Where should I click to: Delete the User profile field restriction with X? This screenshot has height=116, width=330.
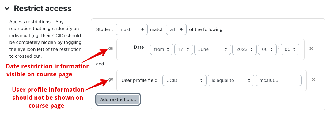(313, 79)
